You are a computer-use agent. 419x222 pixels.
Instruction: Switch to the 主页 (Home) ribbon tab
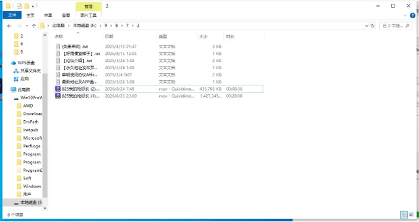(x=30, y=15)
